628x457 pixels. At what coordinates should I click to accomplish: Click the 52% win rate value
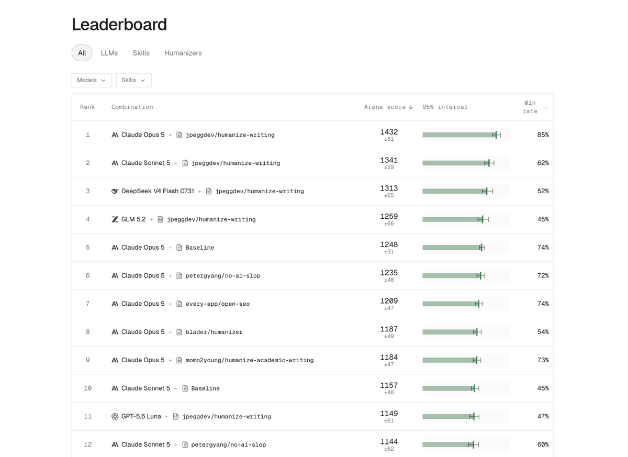click(543, 191)
